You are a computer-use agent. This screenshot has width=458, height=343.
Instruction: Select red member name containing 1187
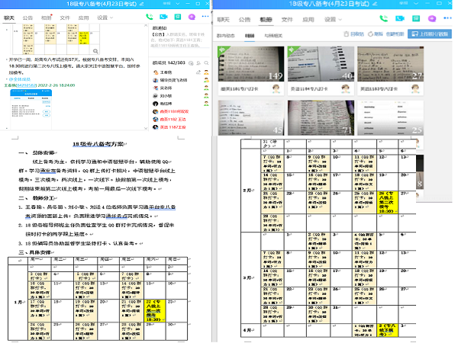(x=173, y=127)
